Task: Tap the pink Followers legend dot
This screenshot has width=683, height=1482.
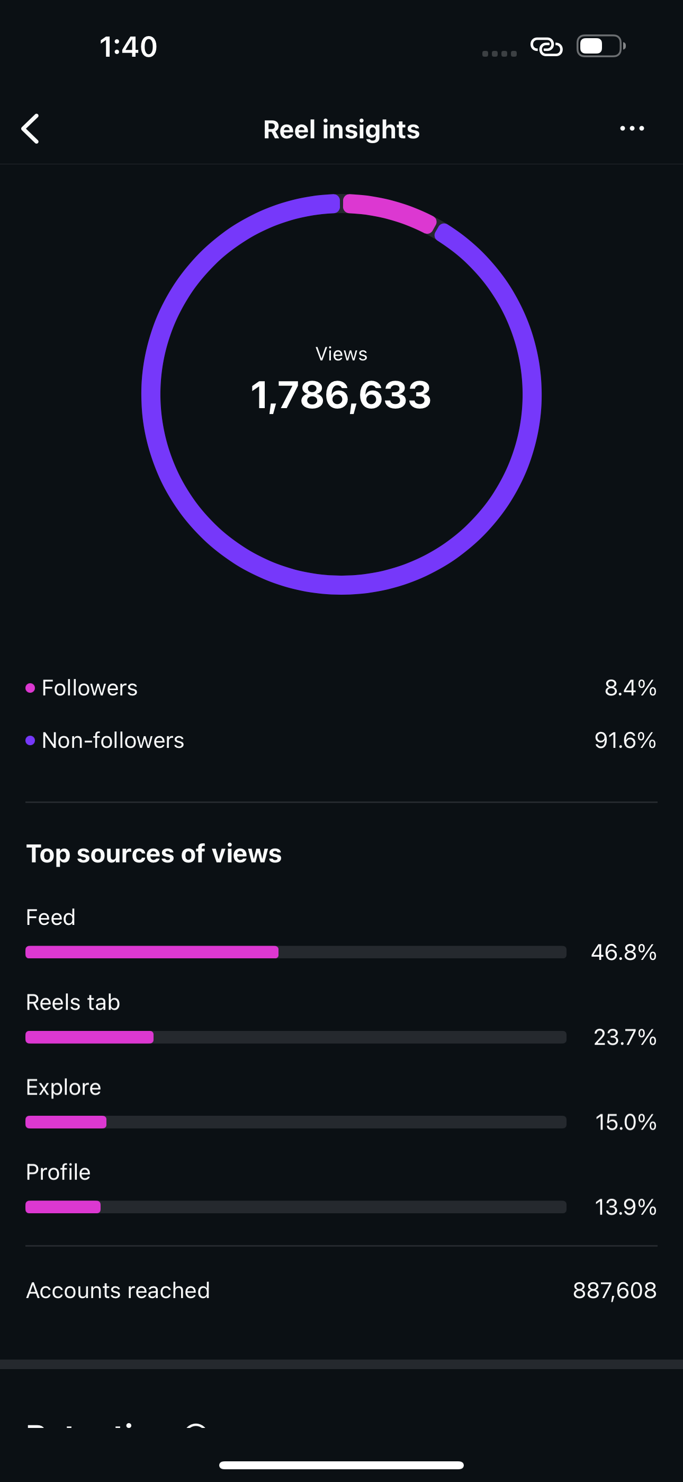Action: click(31, 688)
